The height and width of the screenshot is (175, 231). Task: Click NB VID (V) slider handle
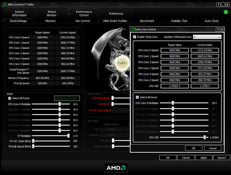click(x=112, y=104)
